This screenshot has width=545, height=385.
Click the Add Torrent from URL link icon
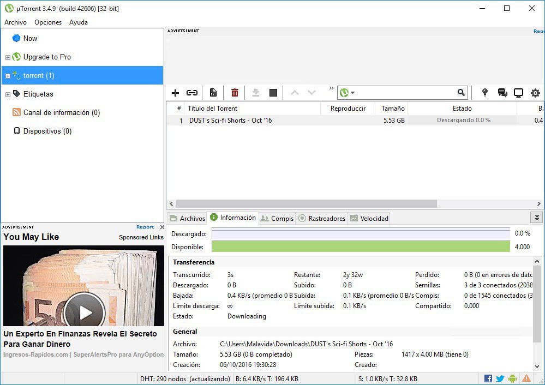(192, 93)
